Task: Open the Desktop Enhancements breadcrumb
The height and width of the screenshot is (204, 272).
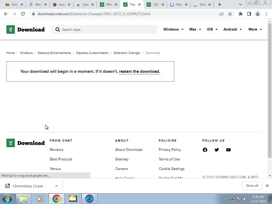Action: (x=54, y=53)
